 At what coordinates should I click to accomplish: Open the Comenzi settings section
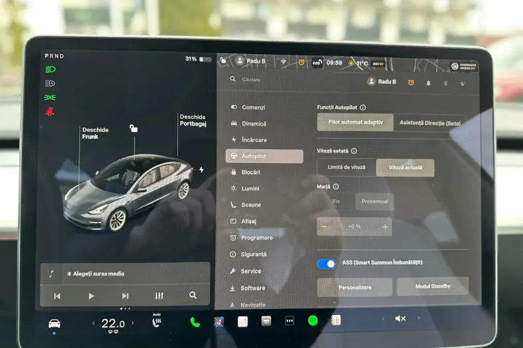[248, 107]
